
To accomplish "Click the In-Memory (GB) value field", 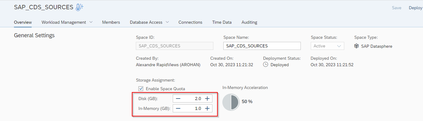I will (x=193, y=108).
